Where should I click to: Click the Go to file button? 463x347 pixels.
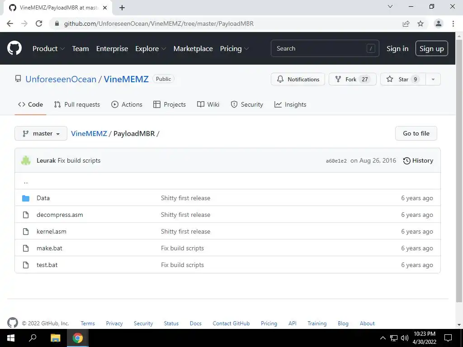416,133
